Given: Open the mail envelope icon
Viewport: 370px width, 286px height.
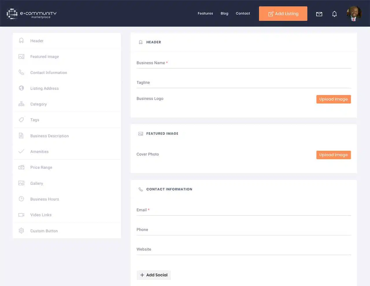Looking at the screenshot, I should [319, 14].
